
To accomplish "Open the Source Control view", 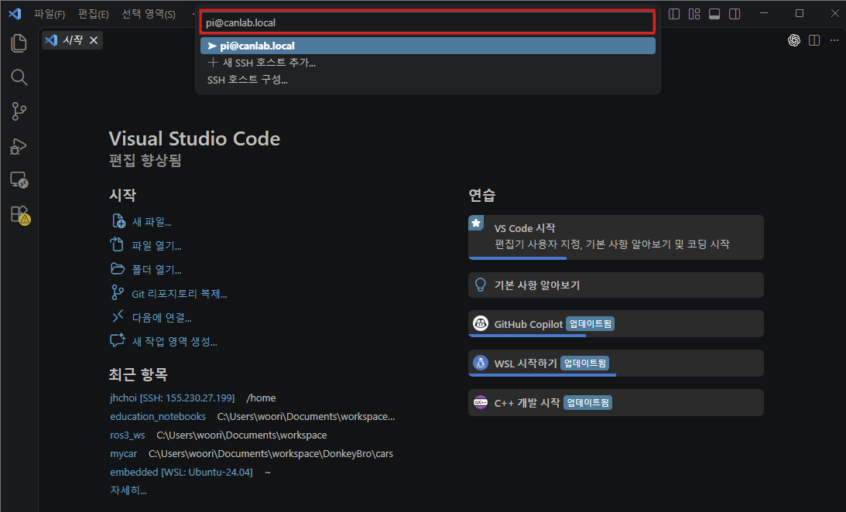I will 19,111.
